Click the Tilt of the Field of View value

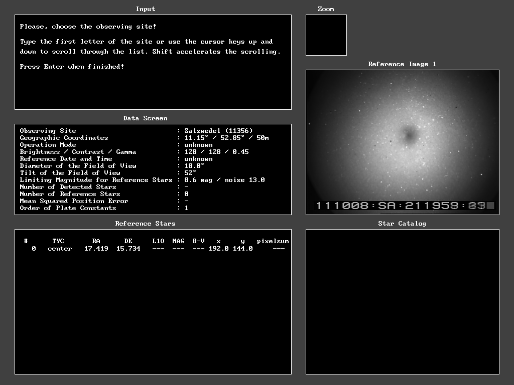pyautogui.click(x=190, y=173)
